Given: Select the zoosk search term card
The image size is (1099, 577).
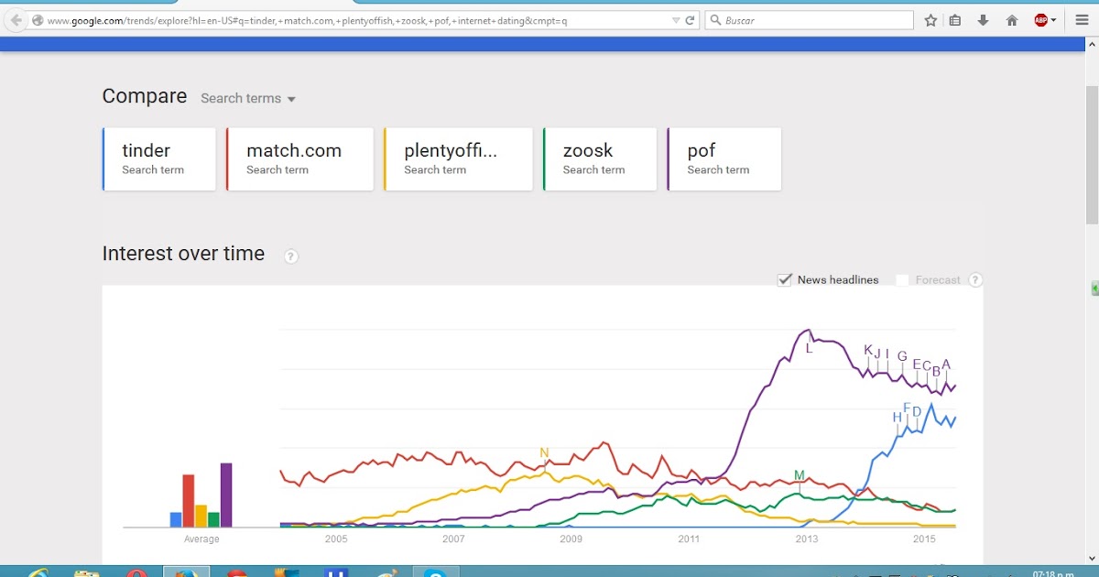Looking at the screenshot, I should pos(600,159).
